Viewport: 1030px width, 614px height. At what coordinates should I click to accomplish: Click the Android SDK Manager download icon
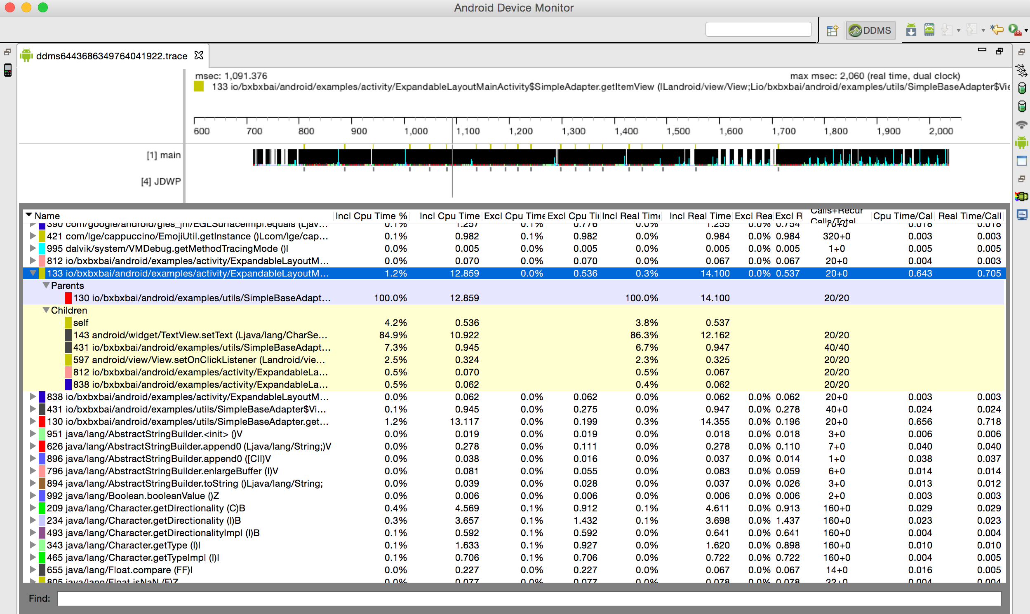coord(911,30)
